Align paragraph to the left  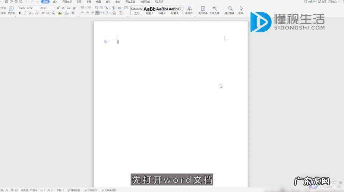pos(82,13)
